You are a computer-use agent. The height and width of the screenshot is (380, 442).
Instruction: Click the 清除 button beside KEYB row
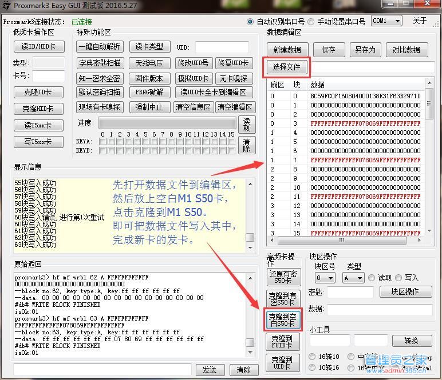pyautogui.click(x=247, y=145)
